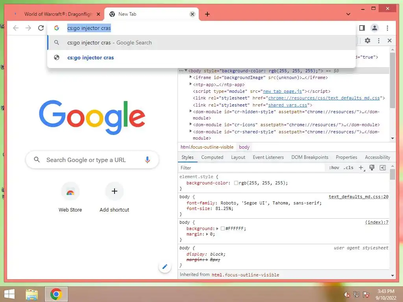Open a new tab with plus button
The width and height of the screenshot is (403, 302).
207,14
